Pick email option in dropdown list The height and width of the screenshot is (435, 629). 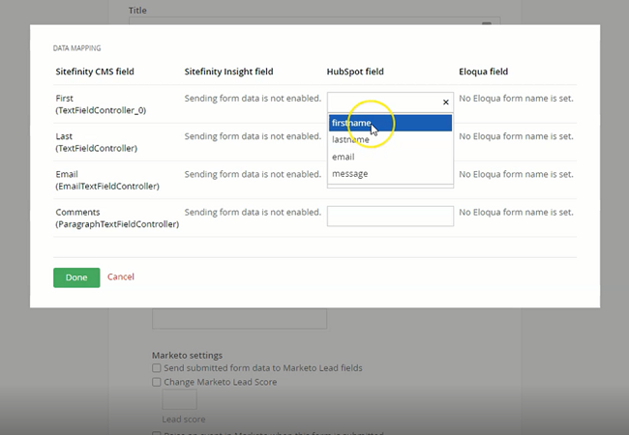[390, 157]
